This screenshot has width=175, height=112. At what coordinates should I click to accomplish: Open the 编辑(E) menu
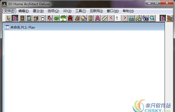(24, 11)
